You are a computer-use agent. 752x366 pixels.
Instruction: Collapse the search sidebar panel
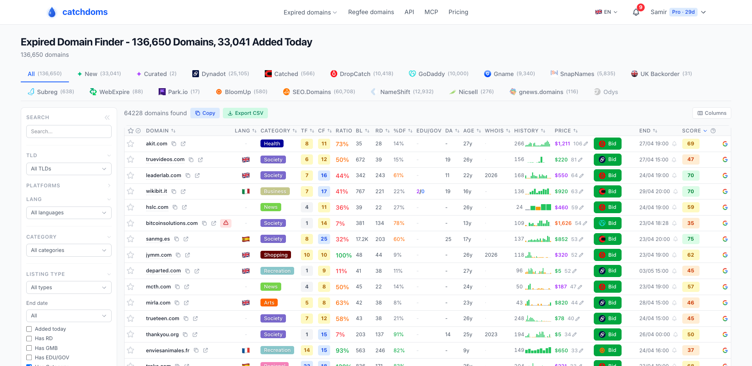[107, 118]
